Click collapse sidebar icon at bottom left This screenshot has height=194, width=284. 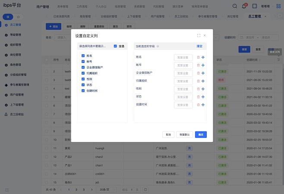click(x=7, y=190)
